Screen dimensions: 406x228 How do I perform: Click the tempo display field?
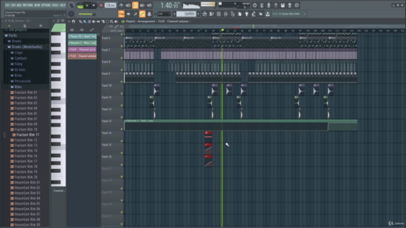(110, 5)
